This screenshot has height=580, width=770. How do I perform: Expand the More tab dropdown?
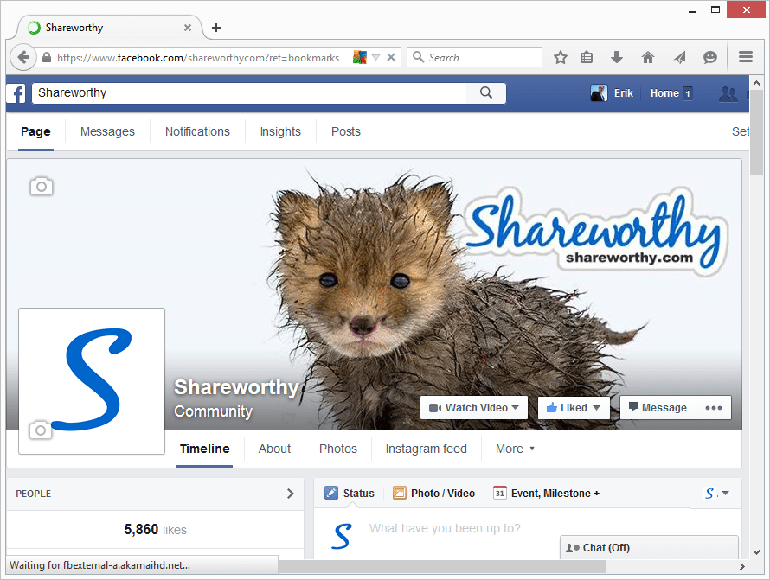[x=515, y=449]
